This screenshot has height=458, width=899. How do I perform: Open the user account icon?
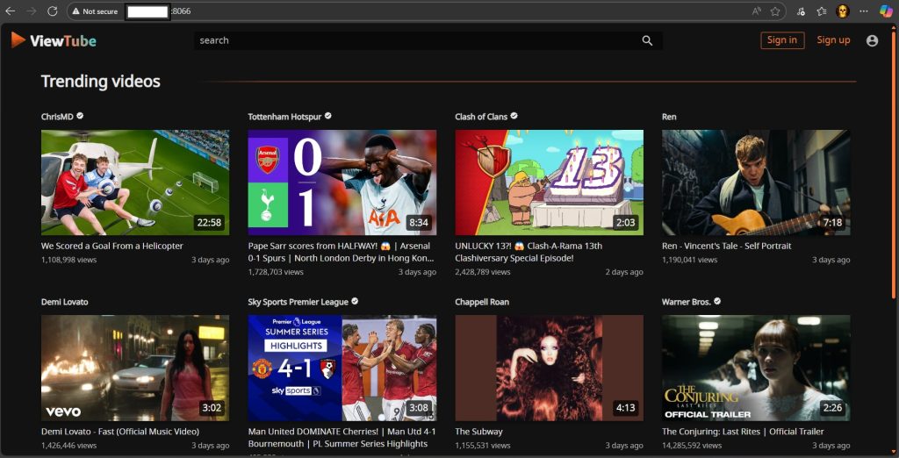tap(872, 40)
